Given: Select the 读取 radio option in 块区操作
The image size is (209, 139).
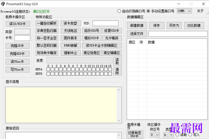Looking at the screenshot, I should click(177, 135).
